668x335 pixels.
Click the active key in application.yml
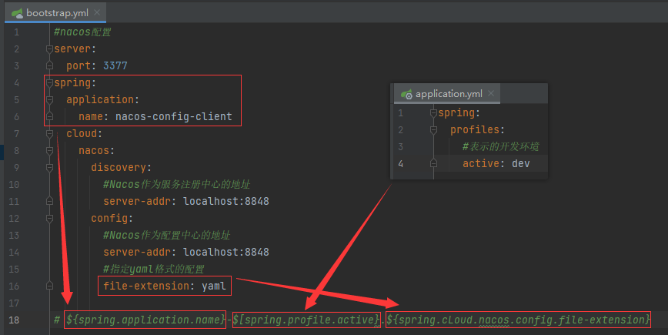(x=480, y=164)
